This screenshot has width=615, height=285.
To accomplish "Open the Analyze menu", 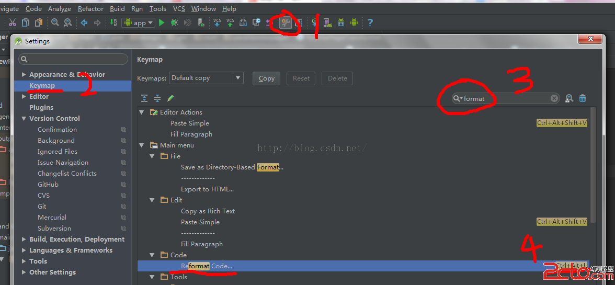I will pyautogui.click(x=60, y=8).
